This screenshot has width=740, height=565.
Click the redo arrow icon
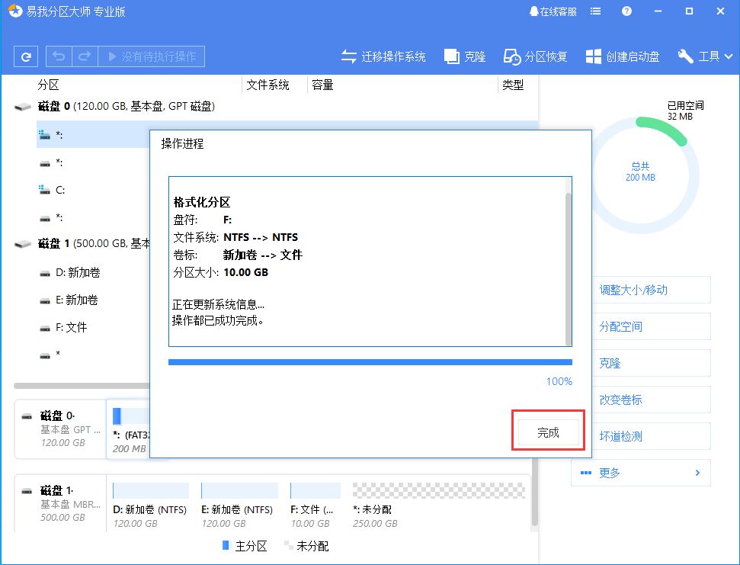click(x=85, y=56)
